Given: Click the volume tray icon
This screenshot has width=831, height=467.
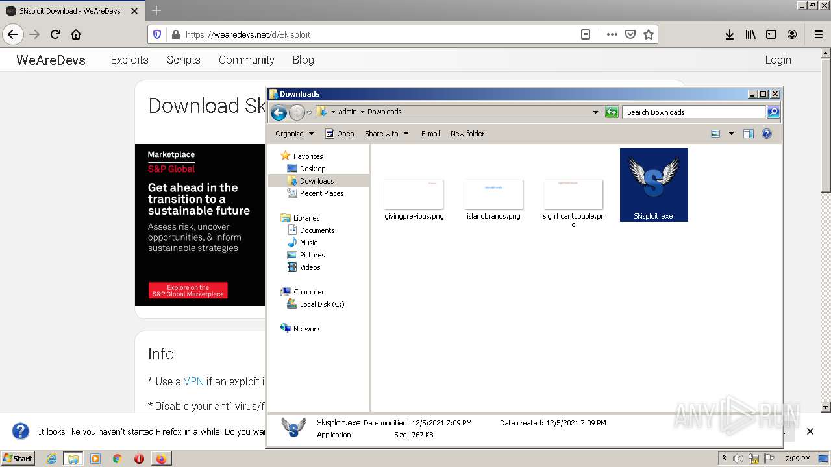Looking at the screenshot, I should 738,459.
